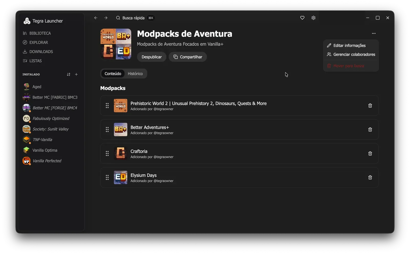Image resolution: width=410 pixels, height=254 pixels.
Task: Delete Better Adventures+ with trash icon
Action: point(370,130)
